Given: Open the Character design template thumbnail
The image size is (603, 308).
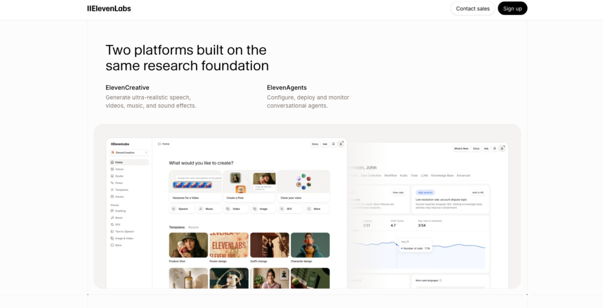Looking at the screenshot, I should point(310,245).
